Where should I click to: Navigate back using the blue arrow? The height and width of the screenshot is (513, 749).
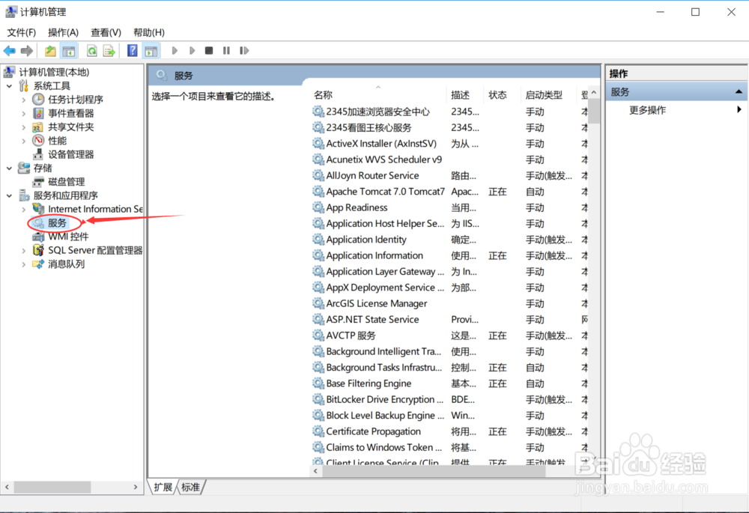10,50
